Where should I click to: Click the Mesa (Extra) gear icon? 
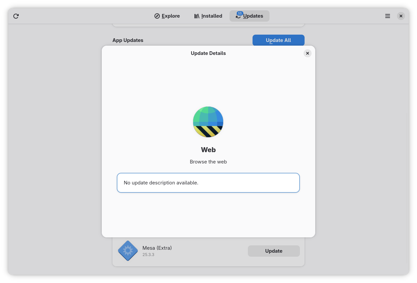click(128, 251)
